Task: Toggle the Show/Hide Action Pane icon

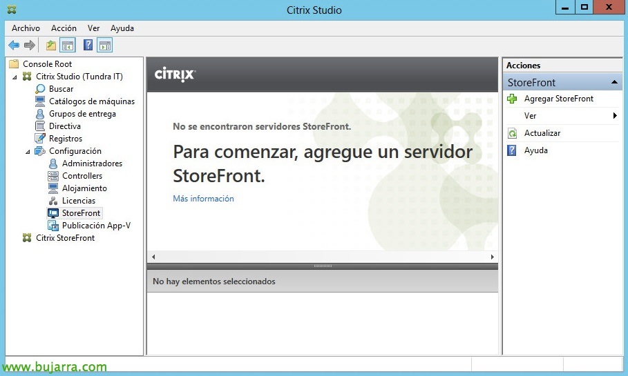Action: tap(105, 46)
